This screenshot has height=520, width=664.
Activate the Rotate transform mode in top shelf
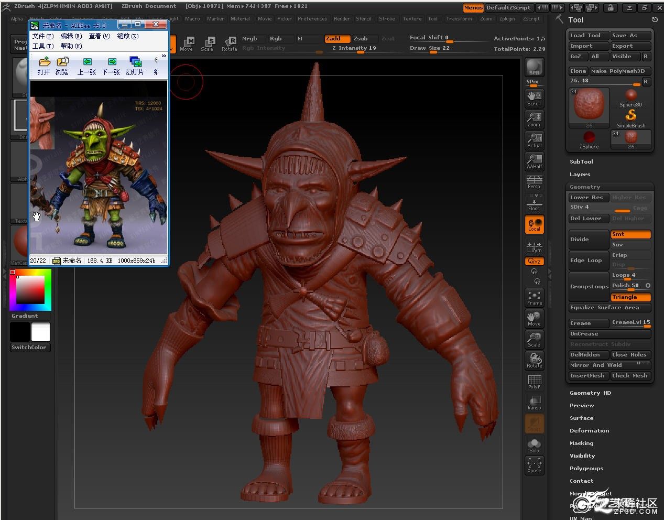click(x=229, y=44)
